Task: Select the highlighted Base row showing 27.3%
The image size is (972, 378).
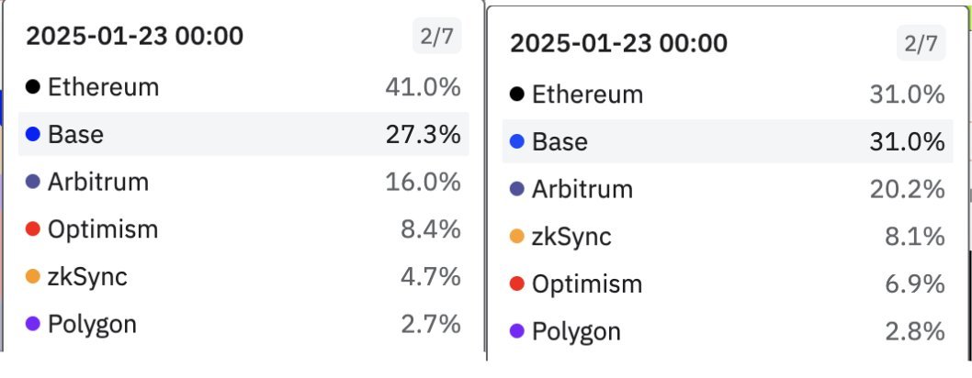Action: coord(243,135)
